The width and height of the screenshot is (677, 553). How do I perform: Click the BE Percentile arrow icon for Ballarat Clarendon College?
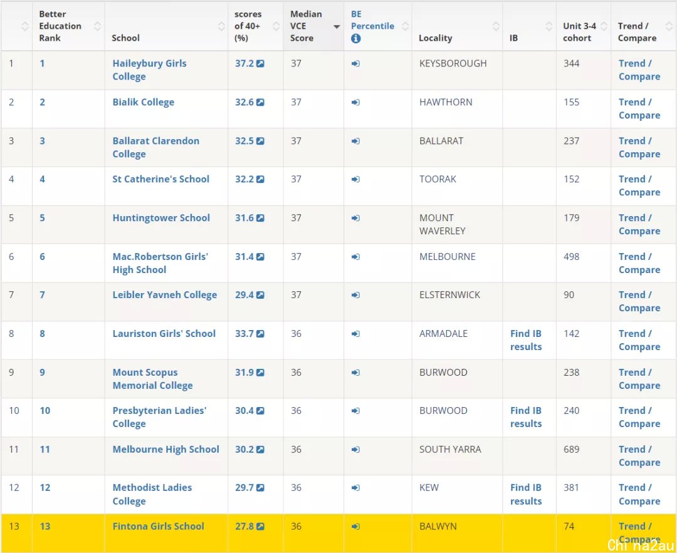pyautogui.click(x=356, y=141)
